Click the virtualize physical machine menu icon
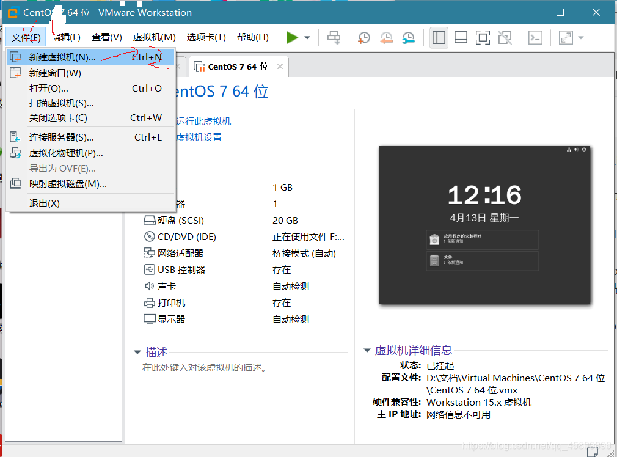The image size is (617, 457). click(x=15, y=153)
